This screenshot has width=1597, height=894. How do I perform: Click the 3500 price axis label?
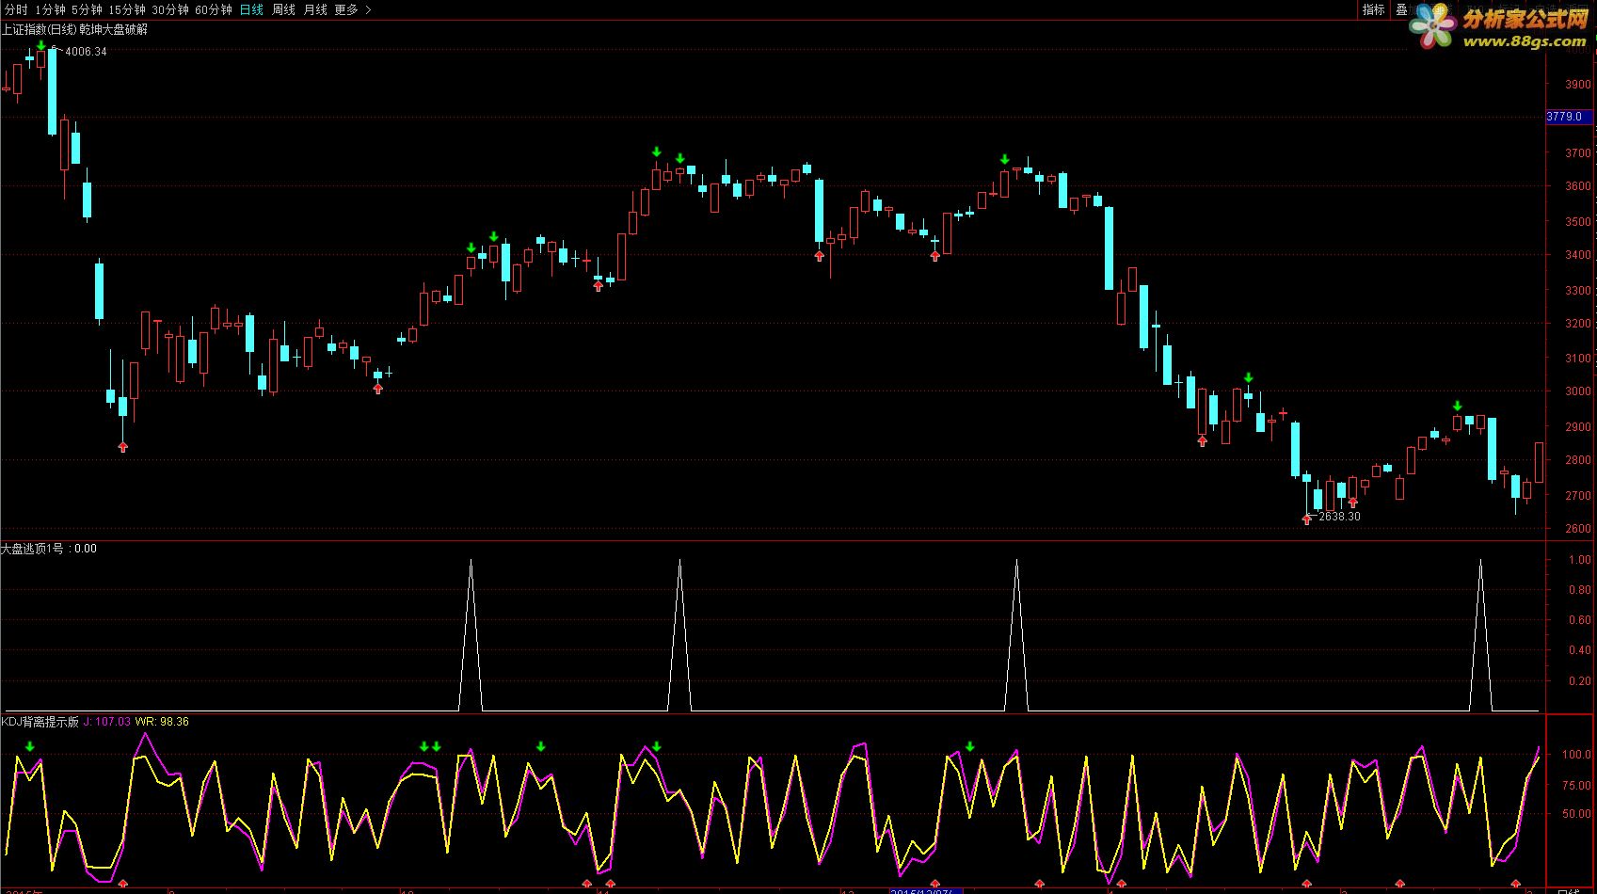coord(1578,222)
